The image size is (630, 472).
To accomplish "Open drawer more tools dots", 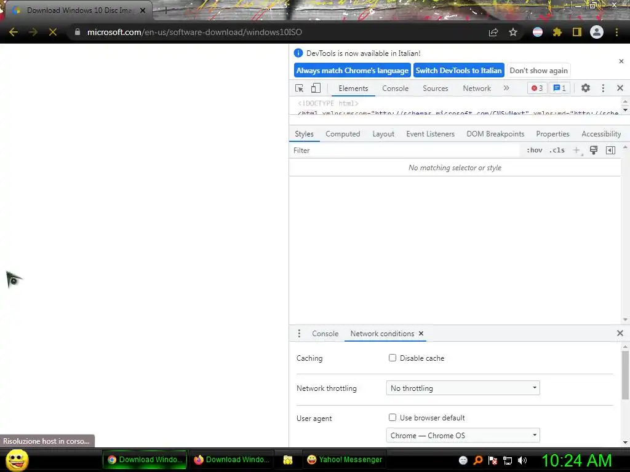I will click(x=299, y=334).
